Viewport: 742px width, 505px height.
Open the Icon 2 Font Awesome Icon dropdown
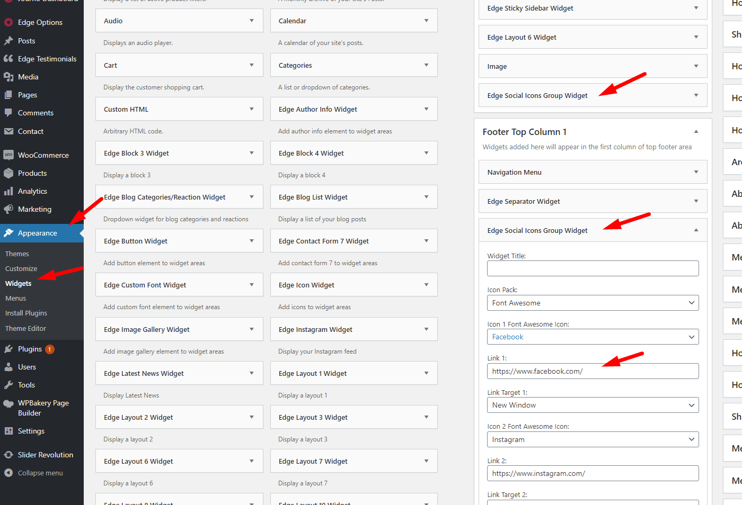click(x=593, y=439)
